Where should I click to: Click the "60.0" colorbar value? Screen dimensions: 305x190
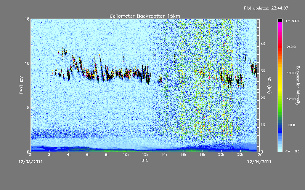(292, 125)
